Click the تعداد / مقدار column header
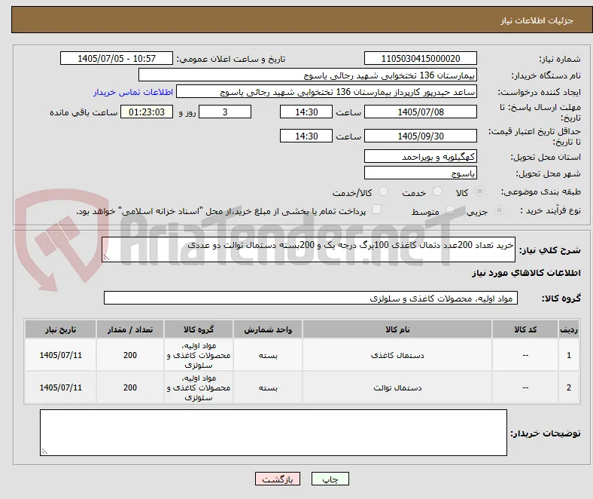The height and width of the screenshot is (499, 593). [130, 329]
